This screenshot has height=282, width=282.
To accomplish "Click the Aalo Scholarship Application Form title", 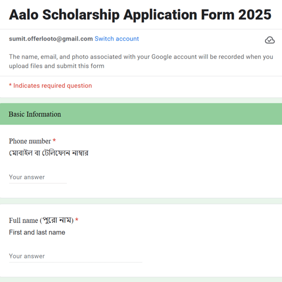I will click(140, 15).
